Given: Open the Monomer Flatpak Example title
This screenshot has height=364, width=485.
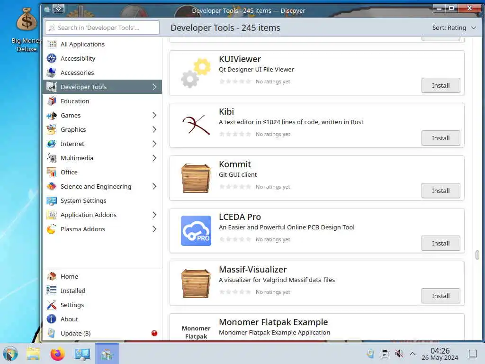Looking at the screenshot, I should tap(273, 322).
